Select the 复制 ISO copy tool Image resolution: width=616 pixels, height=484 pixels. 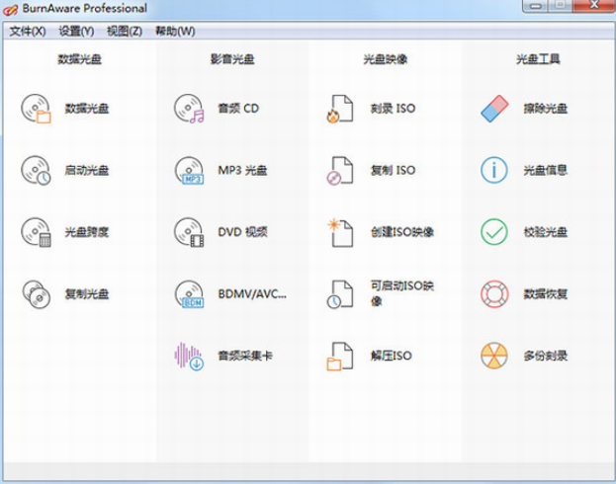click(340, 170)
